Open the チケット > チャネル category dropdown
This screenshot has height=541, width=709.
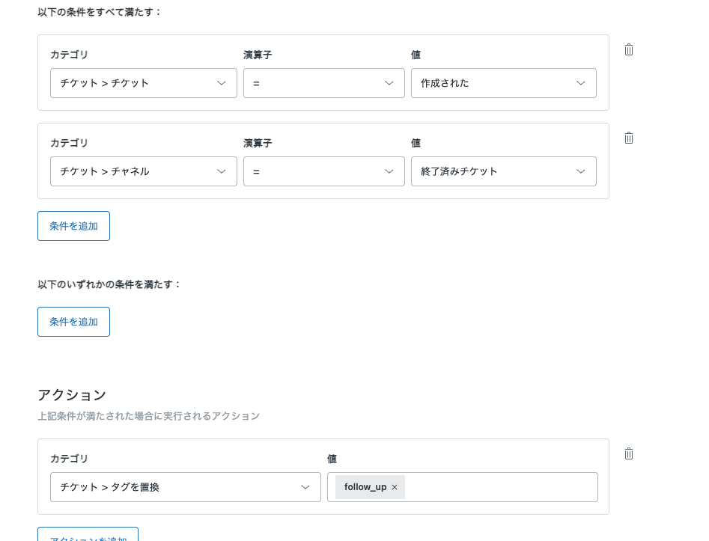(143, 171)
